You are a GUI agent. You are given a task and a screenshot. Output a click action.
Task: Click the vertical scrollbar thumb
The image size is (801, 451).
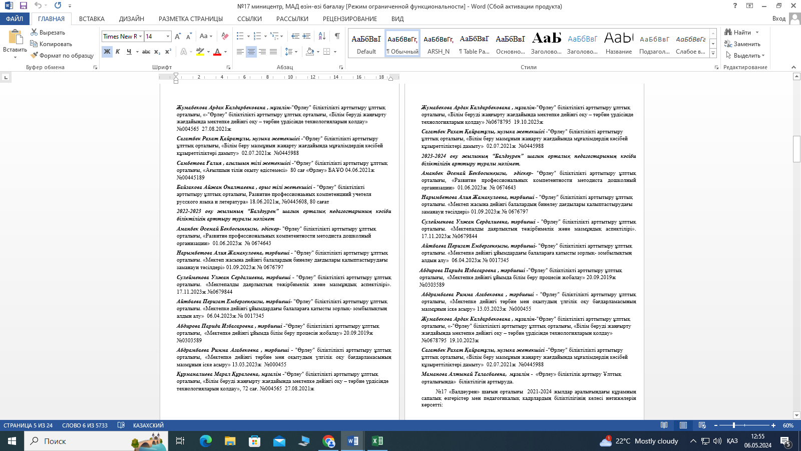[x=796, y=149]
